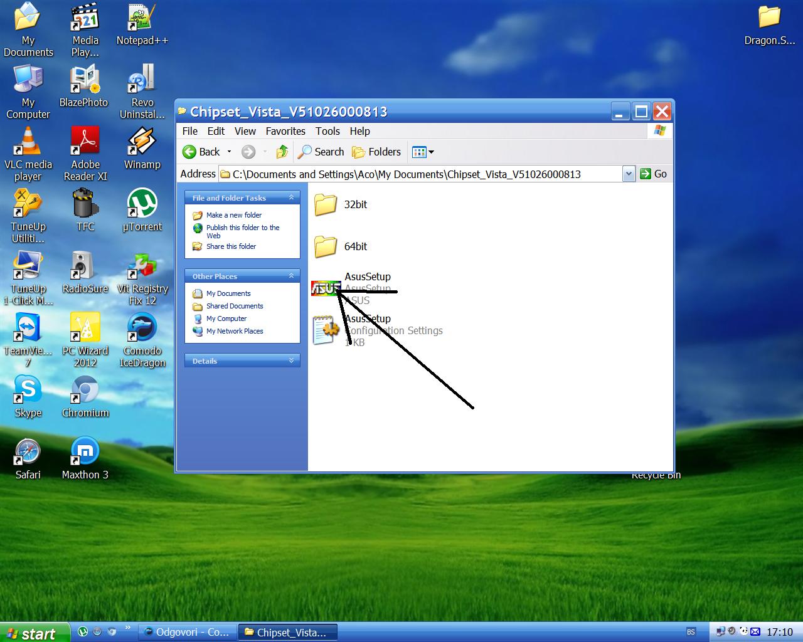Go to My Network Places link
Viewport: 803px width, 642px height.
(235, 331)
